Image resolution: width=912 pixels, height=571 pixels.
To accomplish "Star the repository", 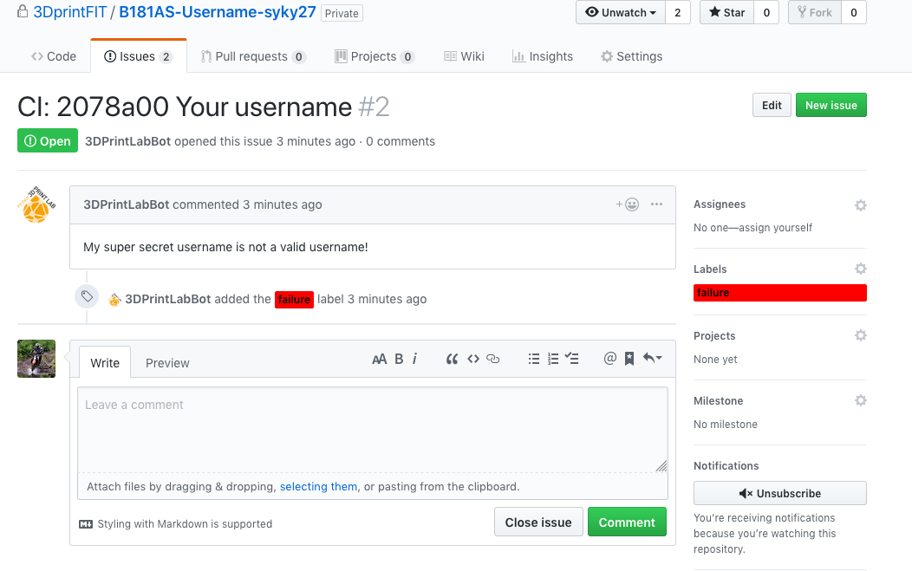I will click(x=727, y=12).
